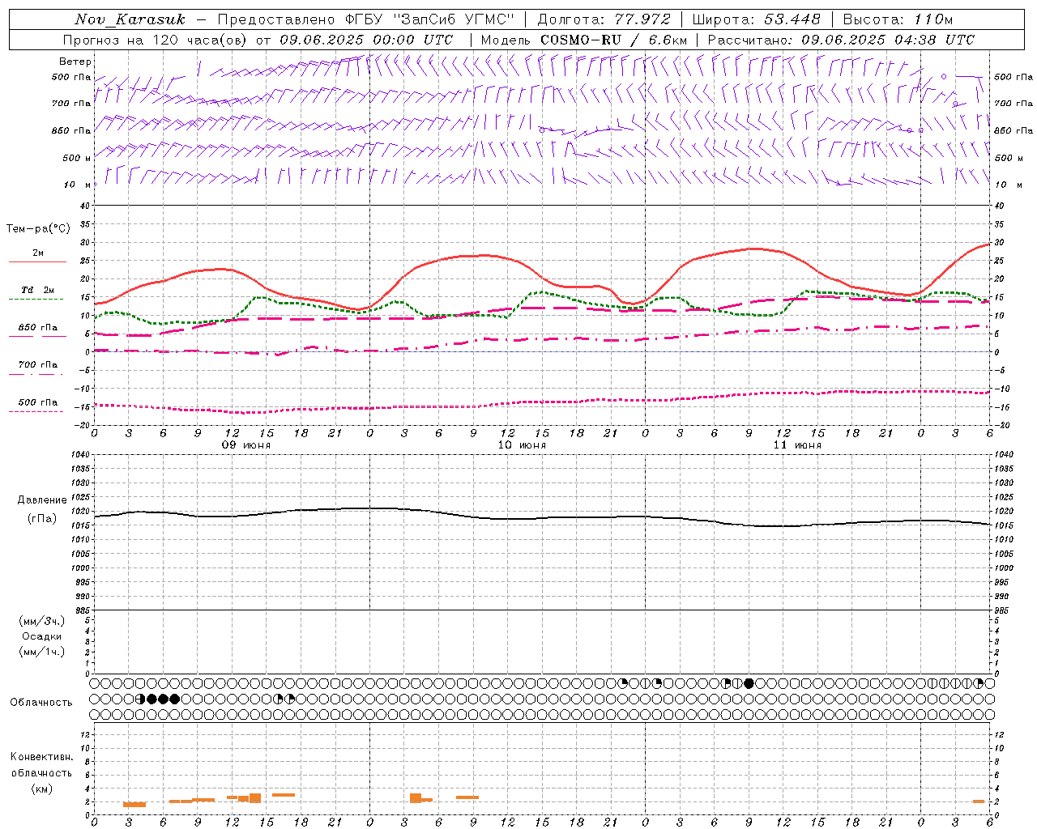The height and width of the screenshot is (829, 1037).
Task: Click the '(мм/1ч.)' precipitation unit label
Action: (x=42, y=652)
